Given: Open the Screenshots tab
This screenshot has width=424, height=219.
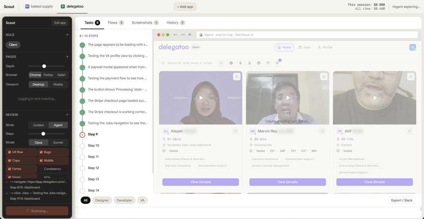Looking at the screenshot, I should point(145,23).
